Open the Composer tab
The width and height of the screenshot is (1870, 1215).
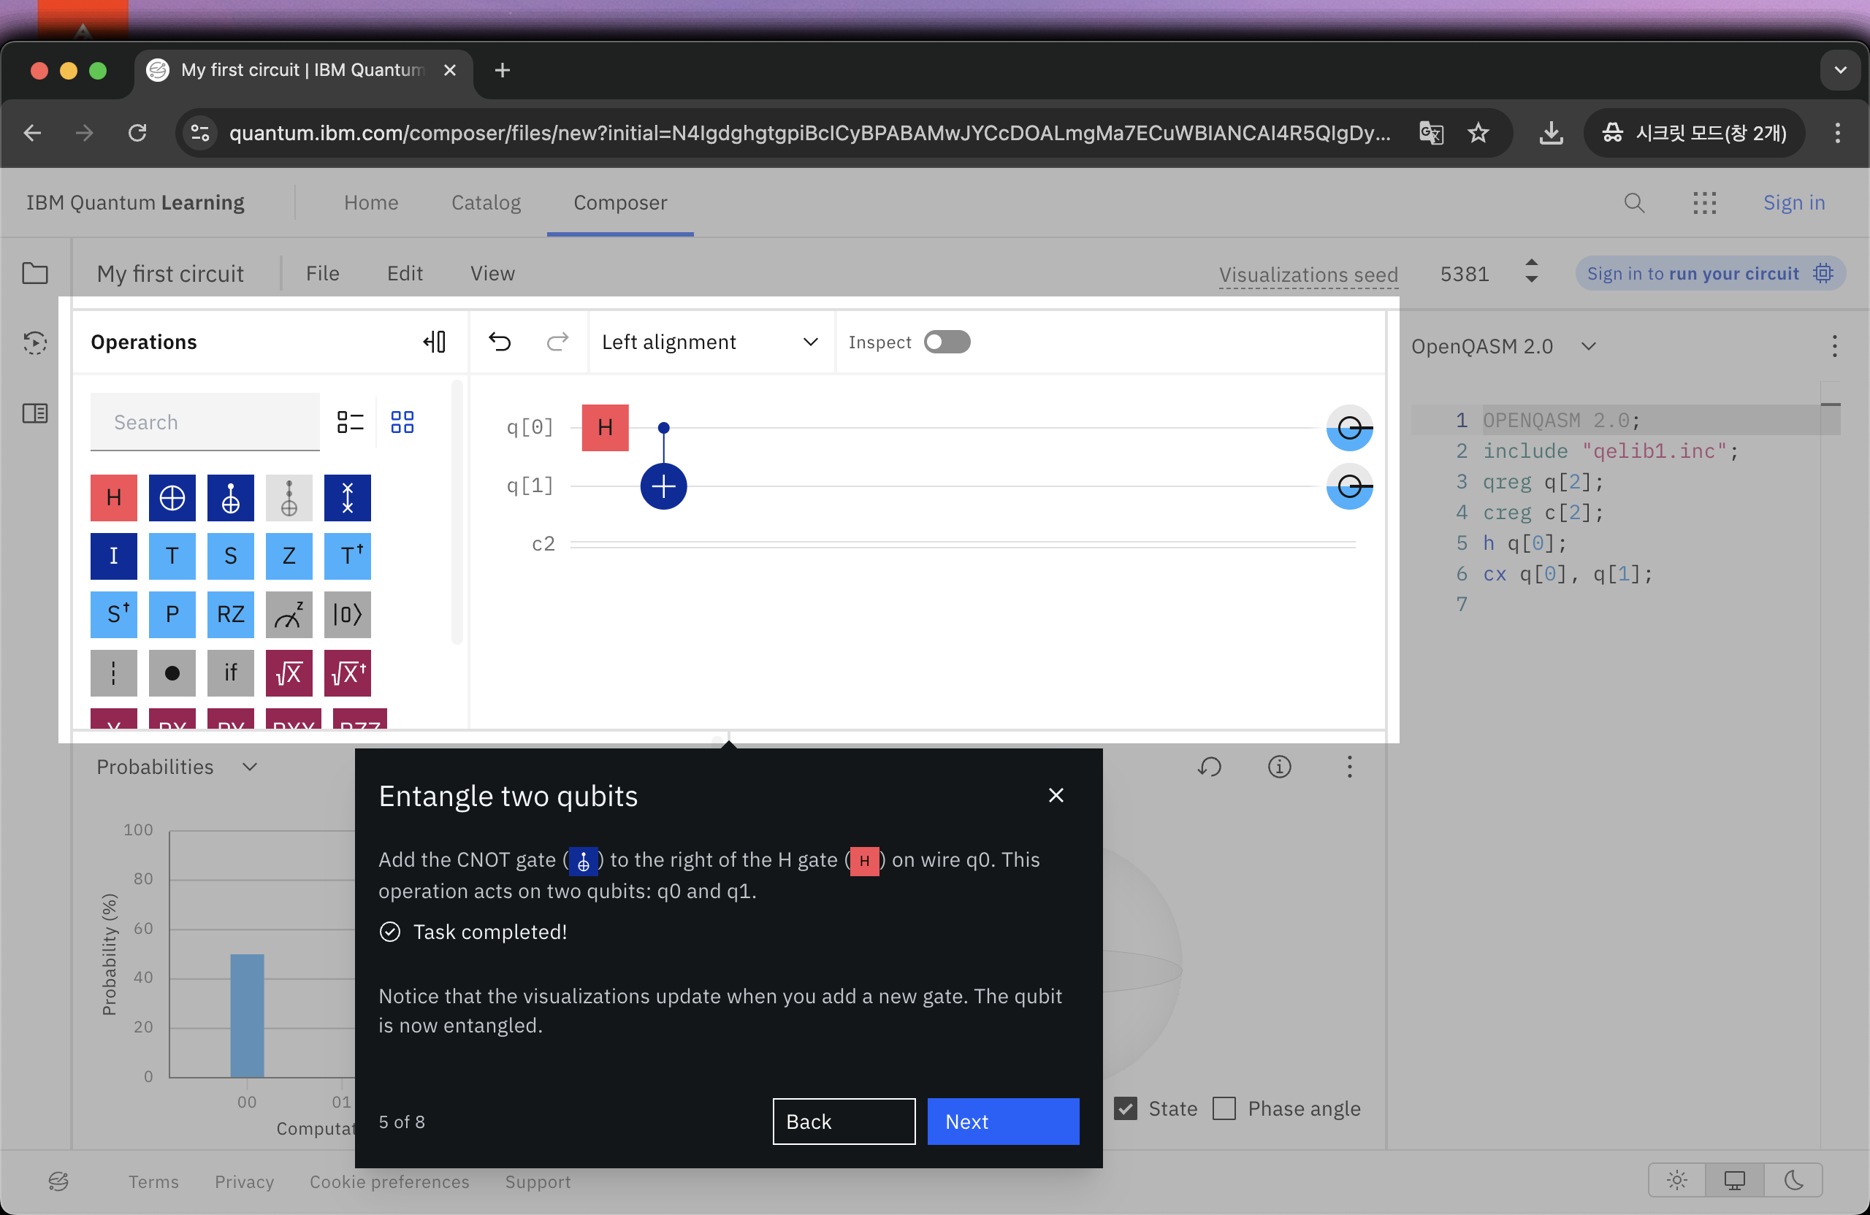pyautogui.click(x=620, y=203)
